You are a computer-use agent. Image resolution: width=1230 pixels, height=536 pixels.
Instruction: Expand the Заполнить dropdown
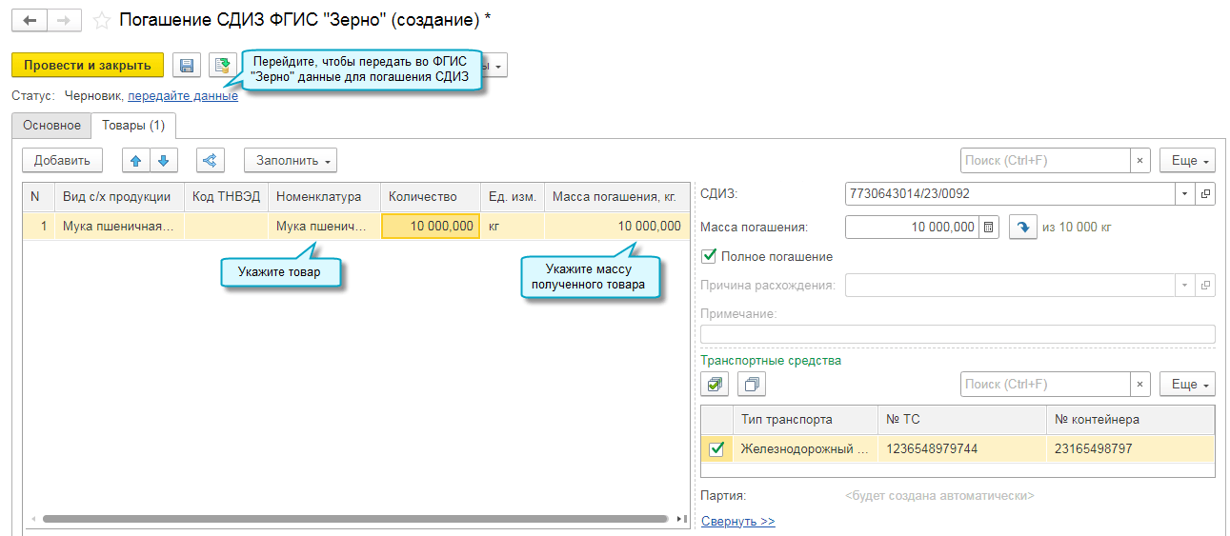click(x=291, y=161)
